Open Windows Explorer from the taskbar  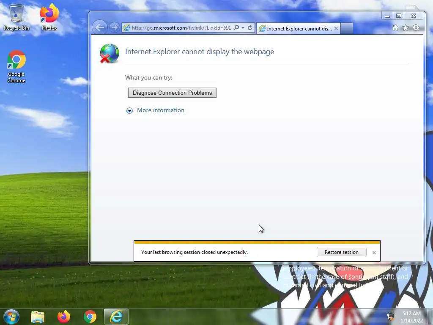click(38, 317)
